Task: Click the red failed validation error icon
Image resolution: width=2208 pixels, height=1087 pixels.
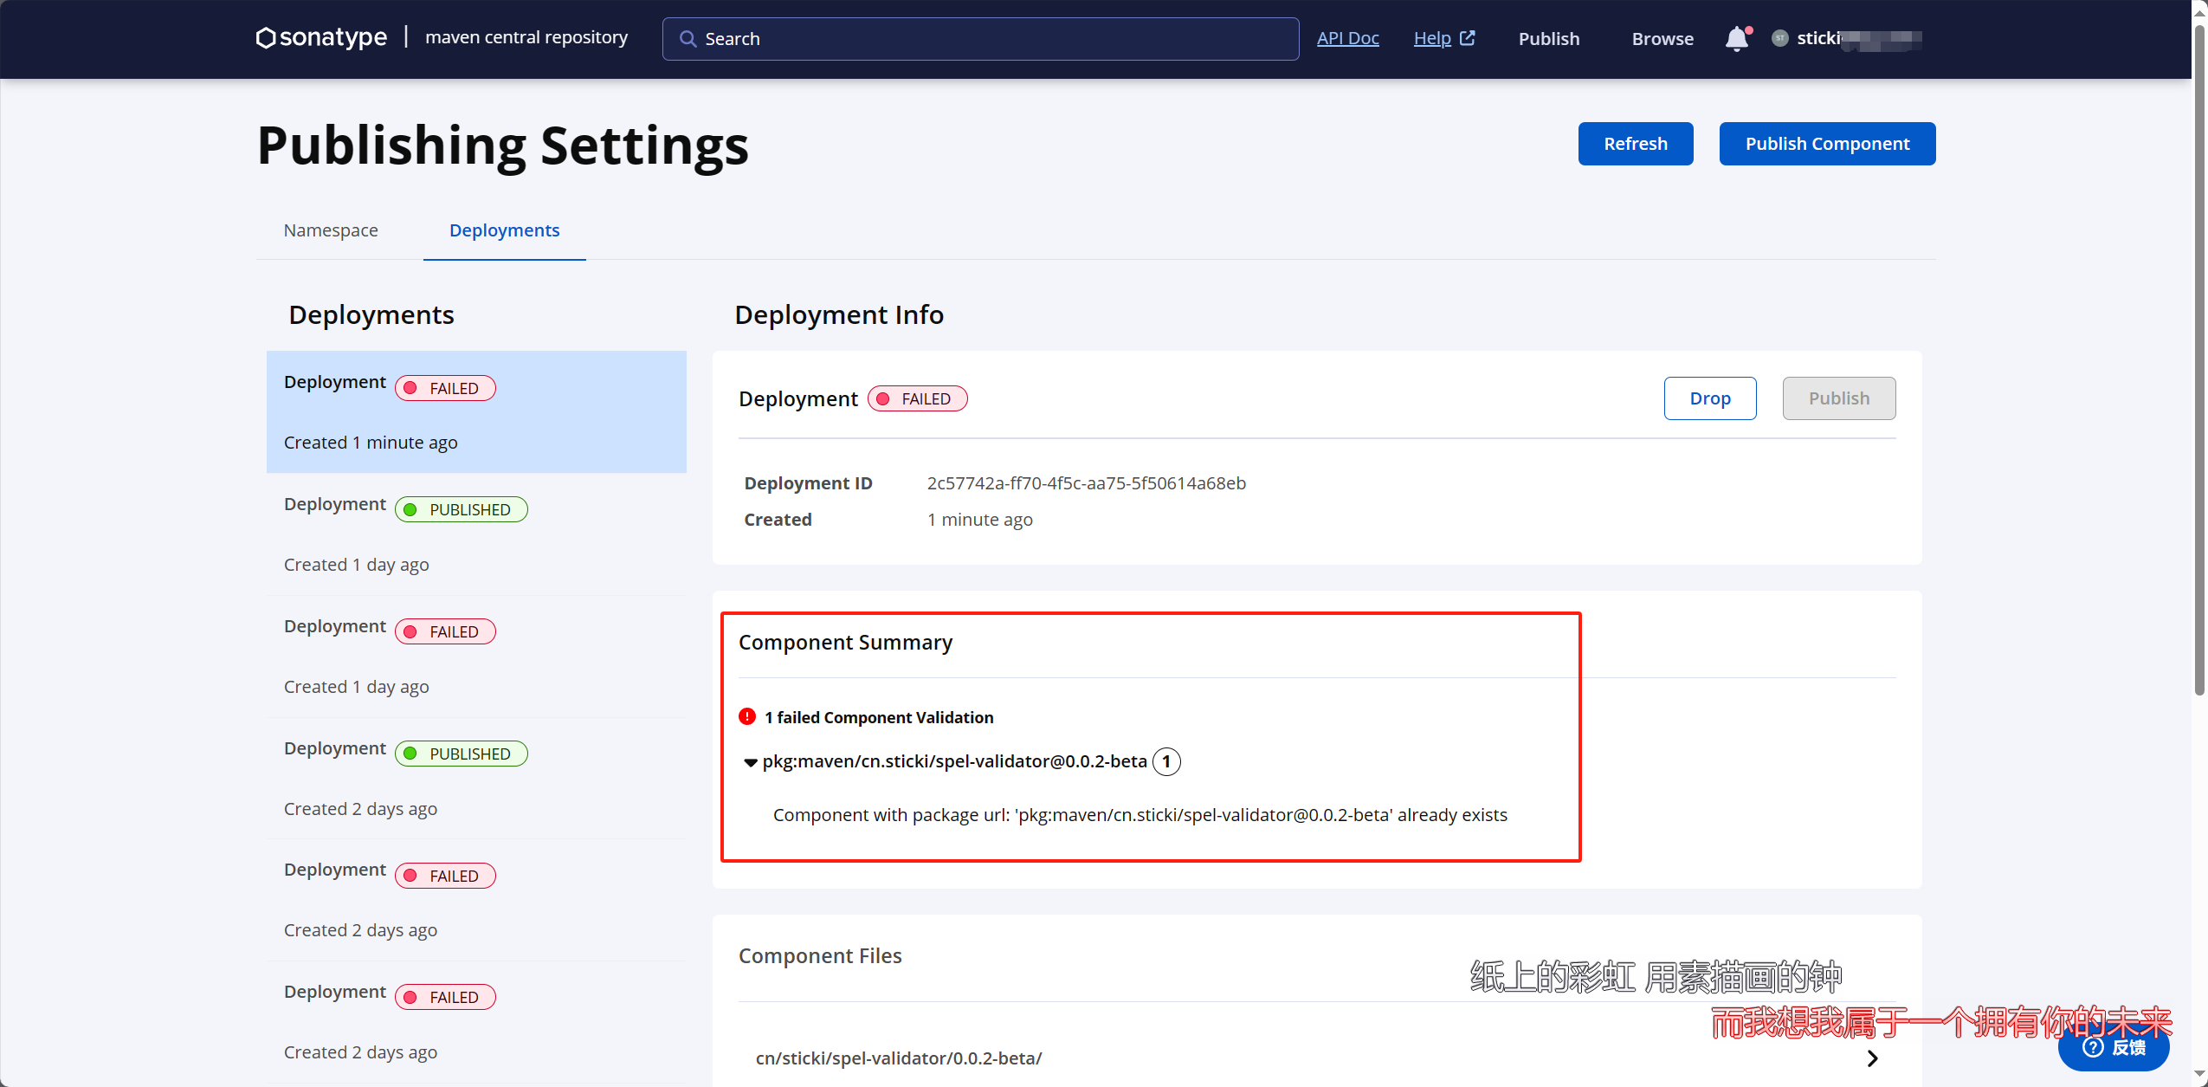Action: (x=747, y=717)
